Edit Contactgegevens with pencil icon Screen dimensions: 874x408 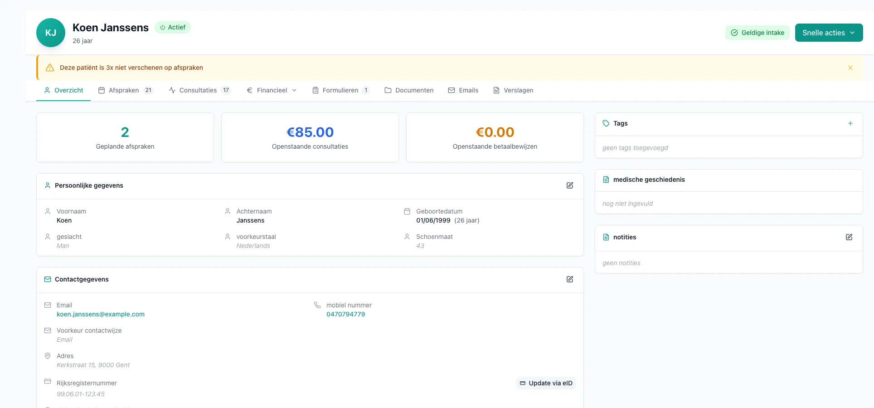tap(570, 279)
